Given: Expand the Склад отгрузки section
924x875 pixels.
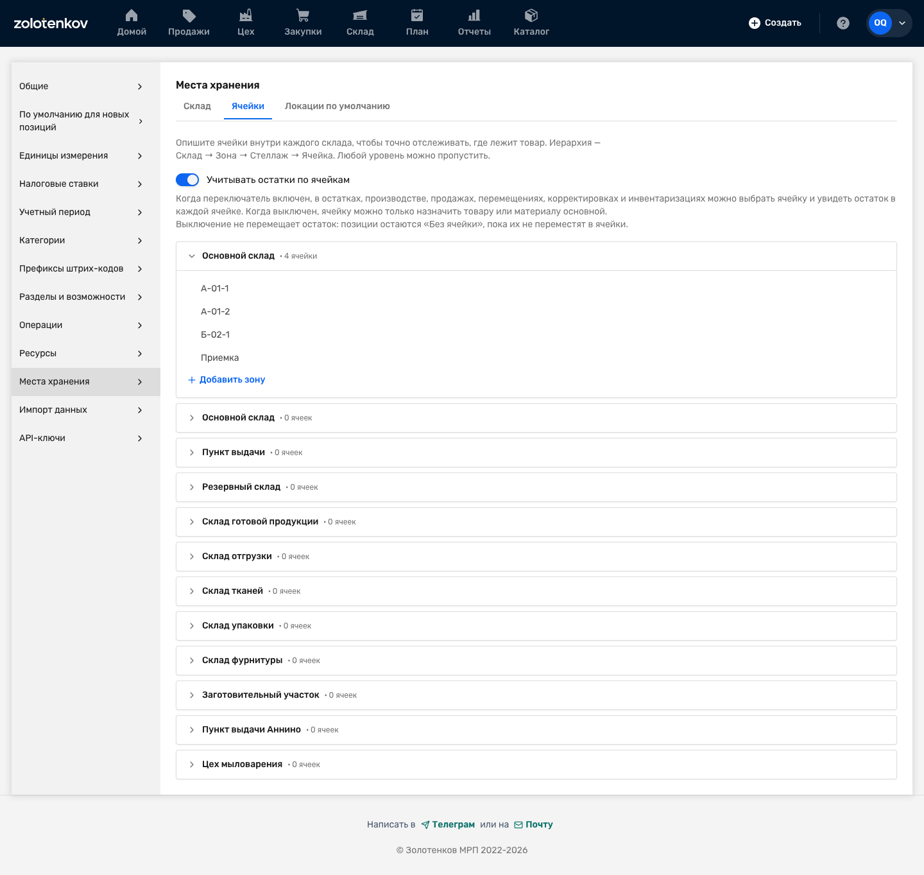Looking at the screenshot, I should [x=536, y=557].
